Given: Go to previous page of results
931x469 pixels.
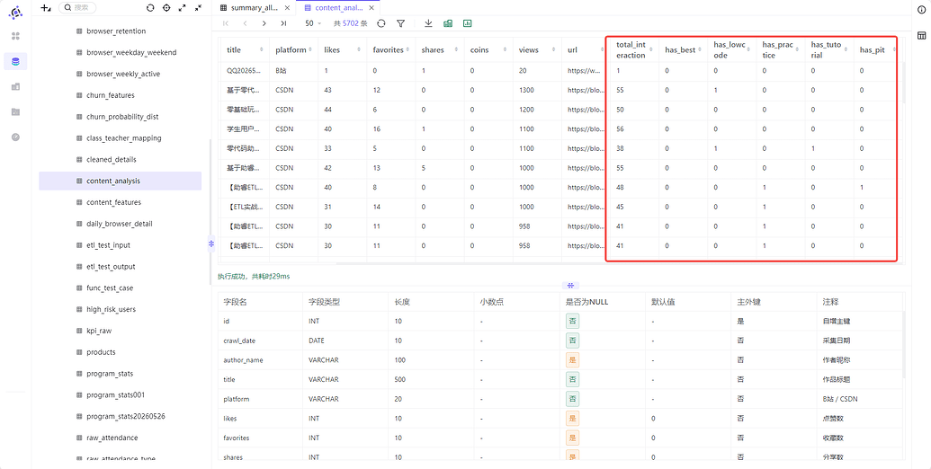Looking at the screenshot, I should point(246,23).
